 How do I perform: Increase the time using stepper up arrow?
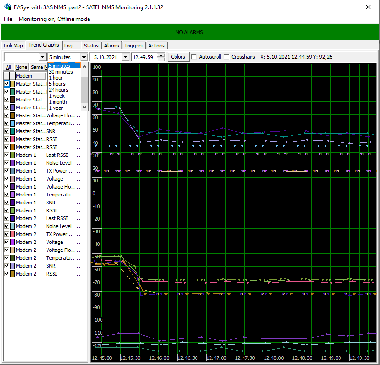[161, 55]
